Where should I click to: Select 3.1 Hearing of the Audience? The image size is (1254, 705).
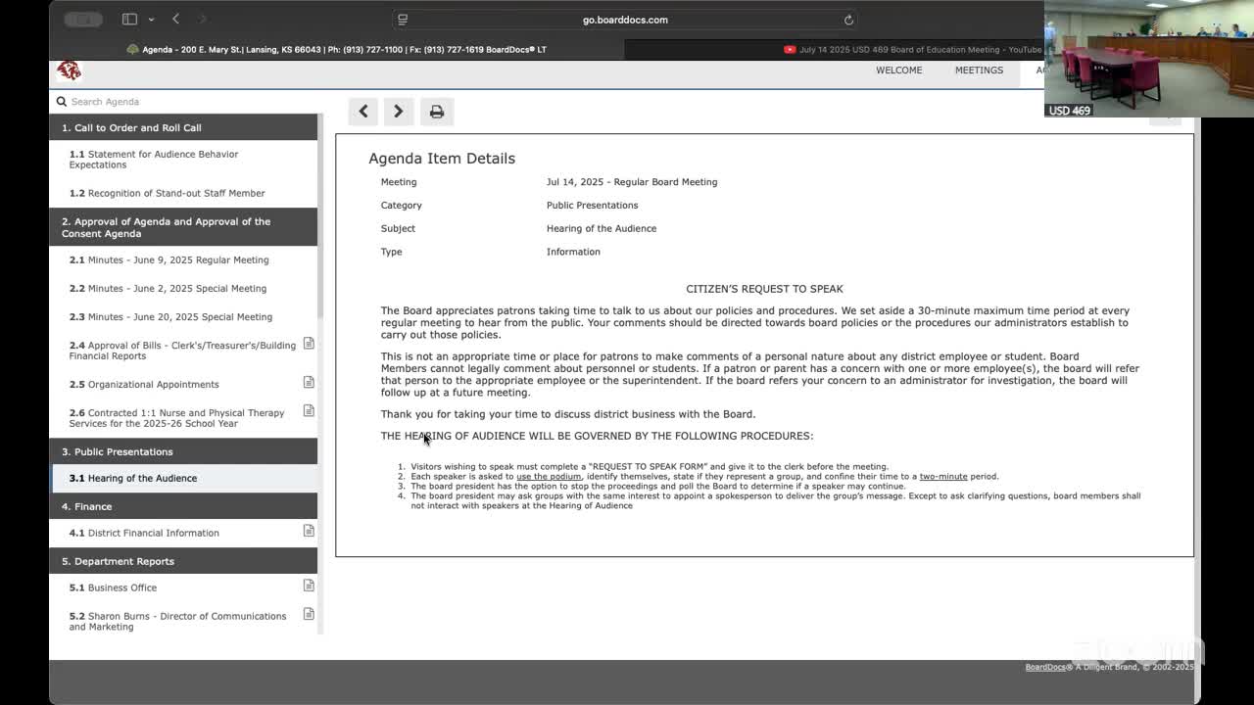[184, 478]
